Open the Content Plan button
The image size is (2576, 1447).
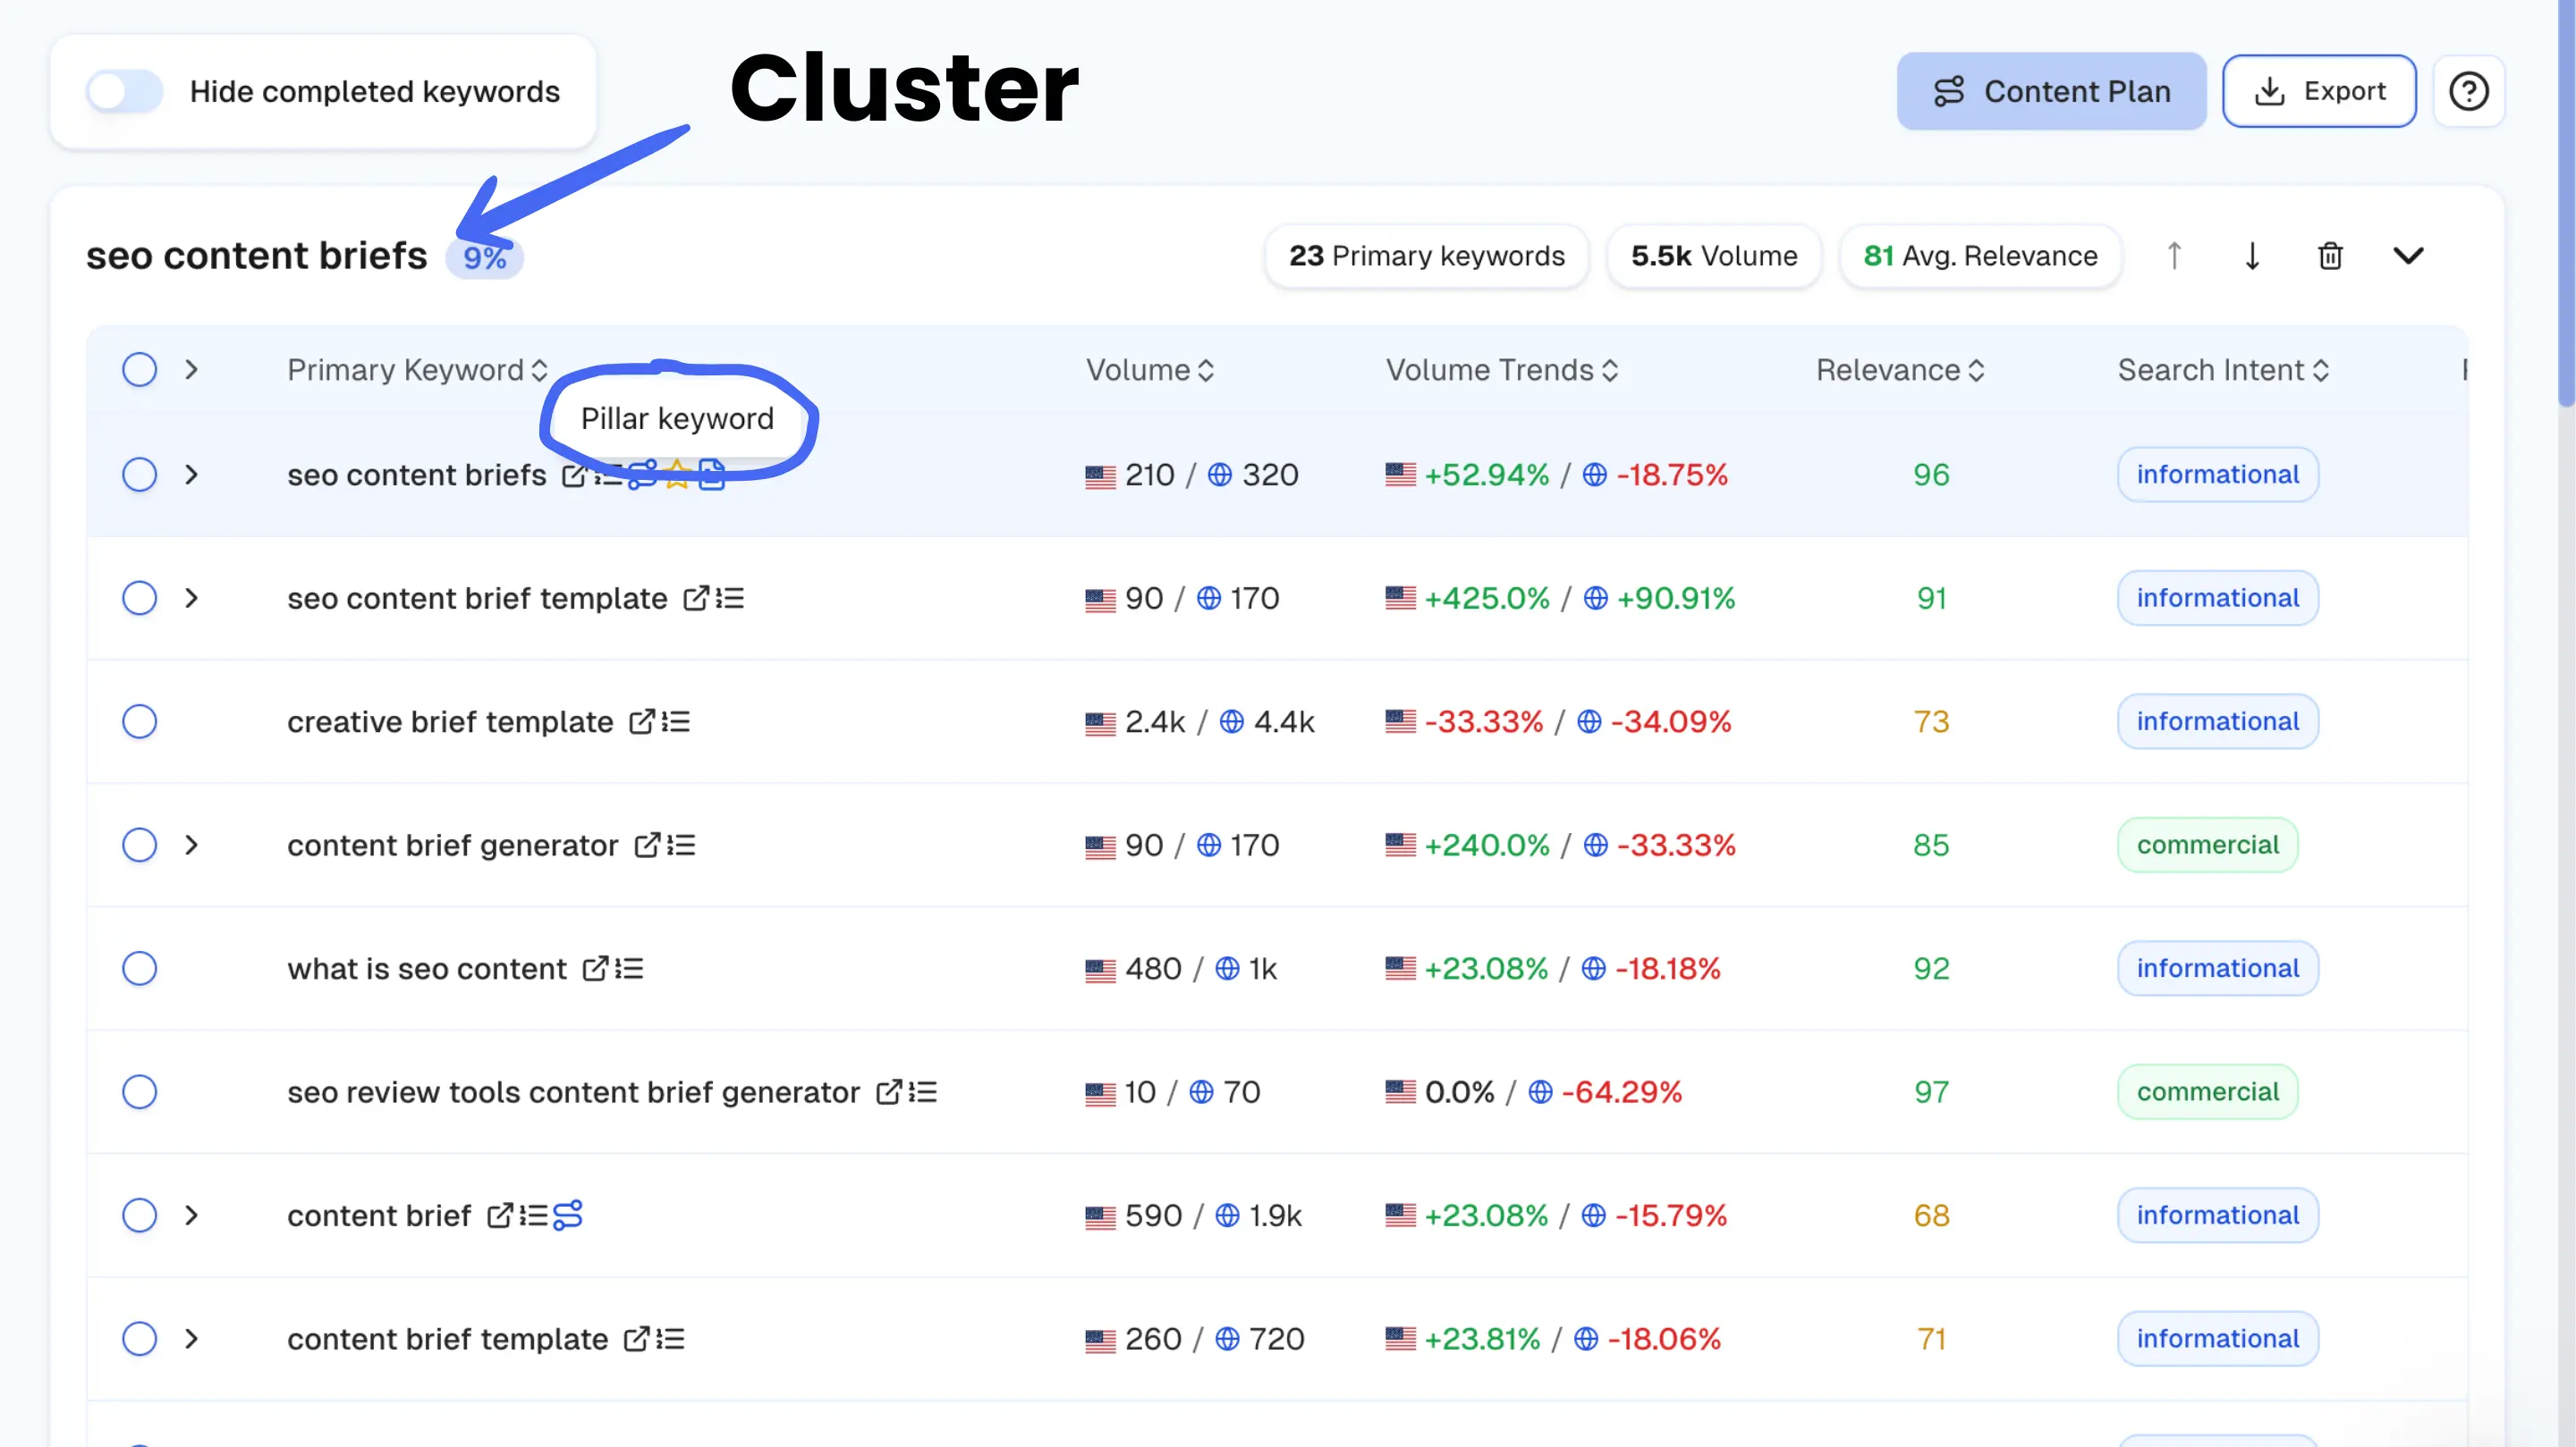point(2051,91)
